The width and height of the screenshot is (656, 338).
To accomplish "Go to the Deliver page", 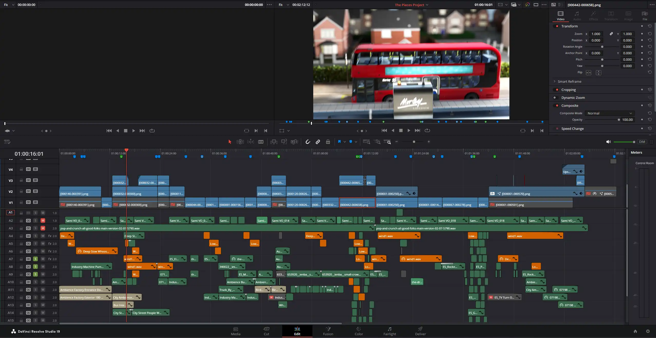I will [420, 331].
